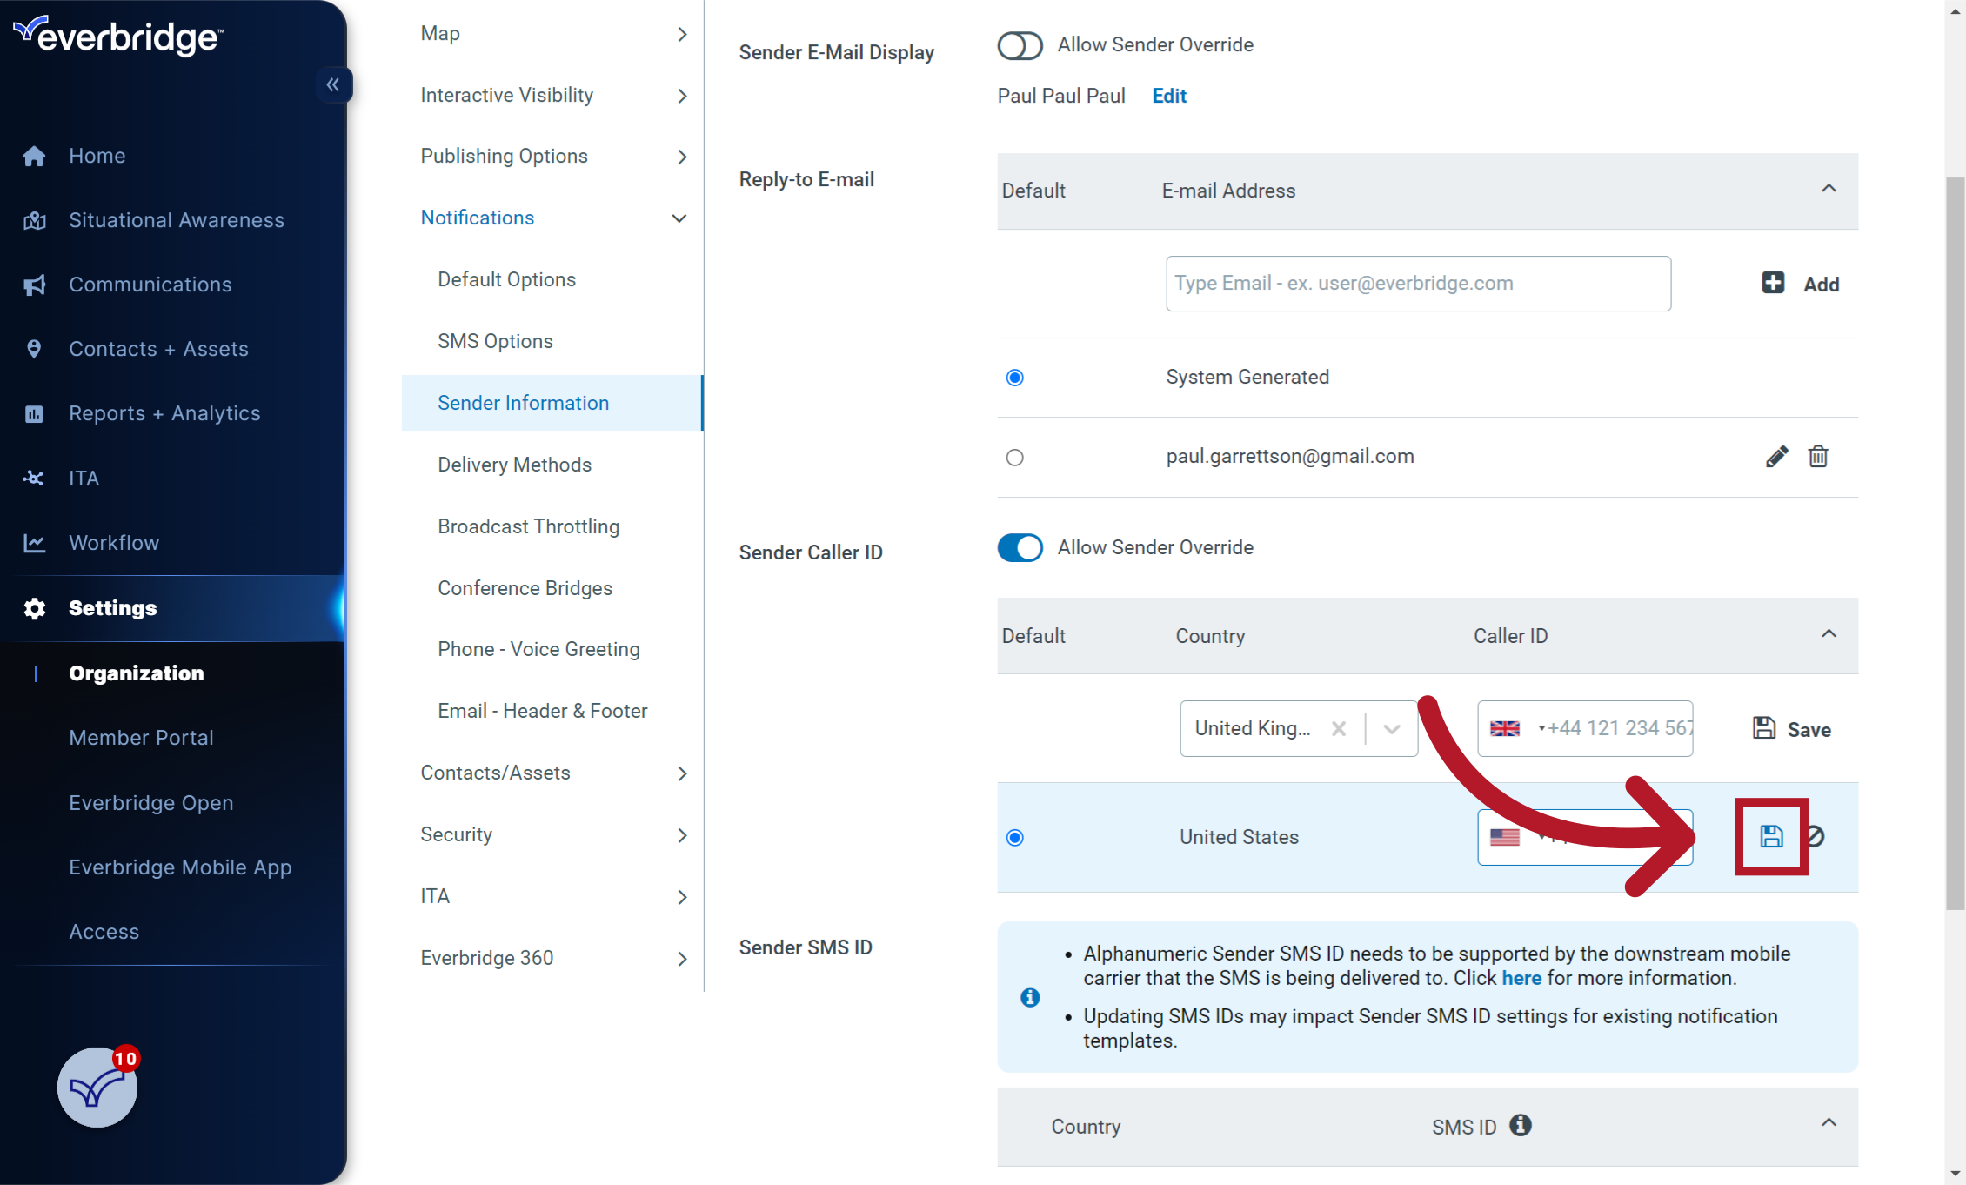Image resolution: width=1966 pixels, height=1185 pixels.
Task: Cancel editing United States caller ID
Action: 1816,837
